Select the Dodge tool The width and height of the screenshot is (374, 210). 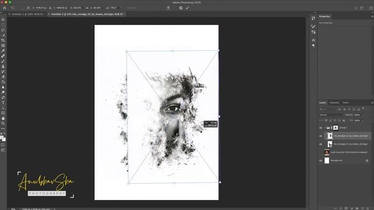tap(3, 92)
